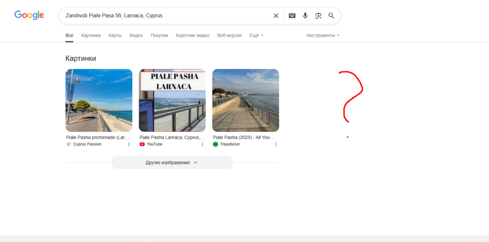Open three-dot menu for Cyprus Passion result
Screen dimensions: 489x242
129,144
